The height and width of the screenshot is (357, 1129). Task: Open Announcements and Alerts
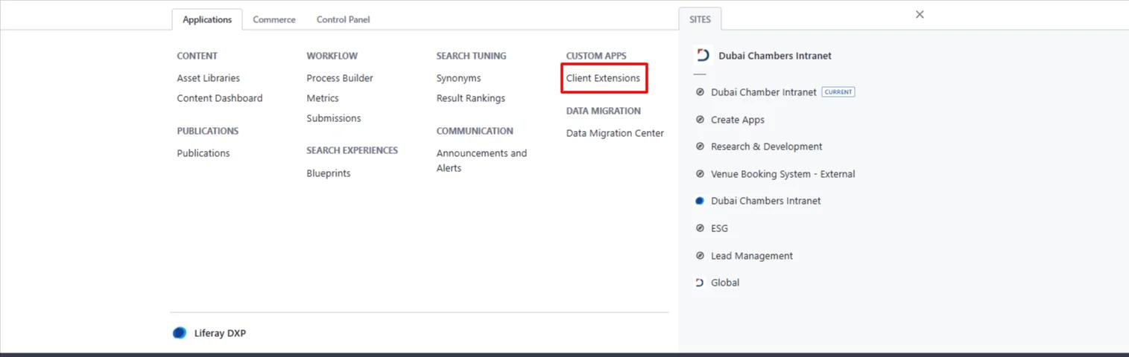tap(481, 161)
